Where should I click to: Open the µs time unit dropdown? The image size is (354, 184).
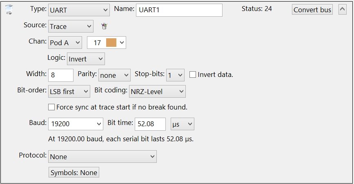(x=183, y=124)
